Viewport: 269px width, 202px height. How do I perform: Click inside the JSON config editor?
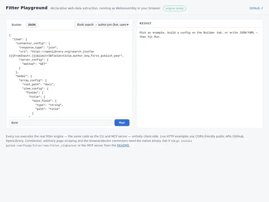69,74
